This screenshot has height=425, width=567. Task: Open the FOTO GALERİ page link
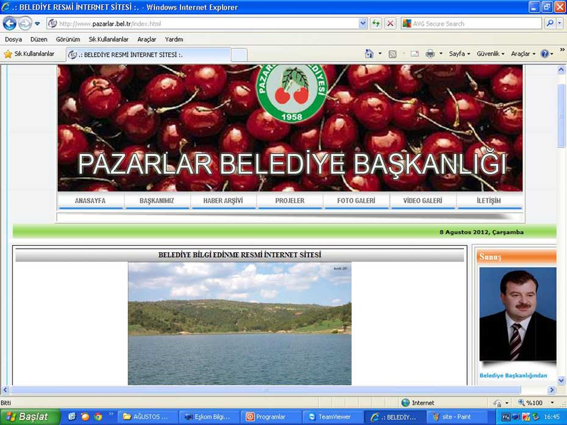[x=356, y=201]
